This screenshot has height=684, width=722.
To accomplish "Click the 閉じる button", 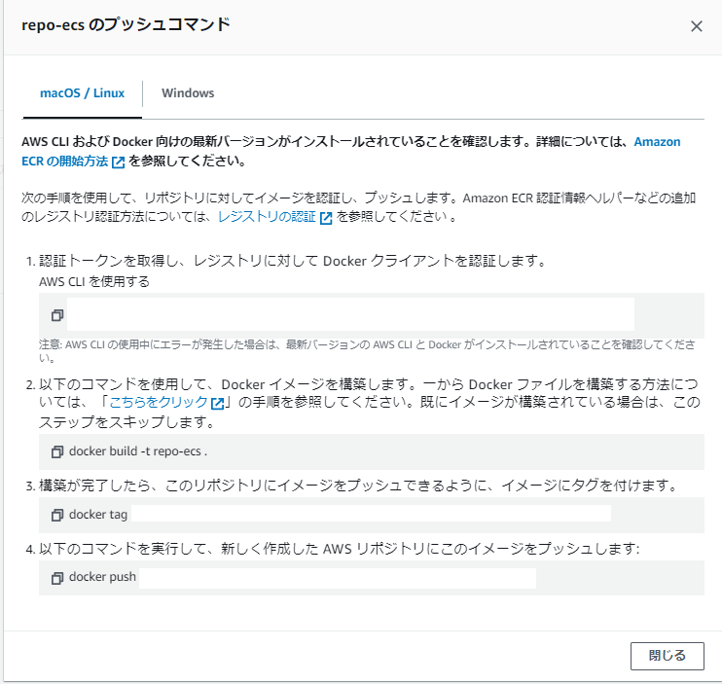I will coord(667,656).
